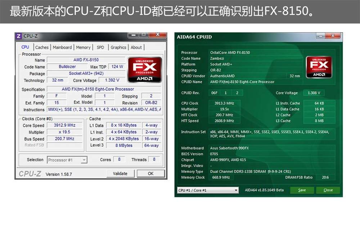The width and height of the screenshot is (360, 240).
Task: Open the About tab in CPU-Z
Action: pyautogui.click(x=136, y=47)
